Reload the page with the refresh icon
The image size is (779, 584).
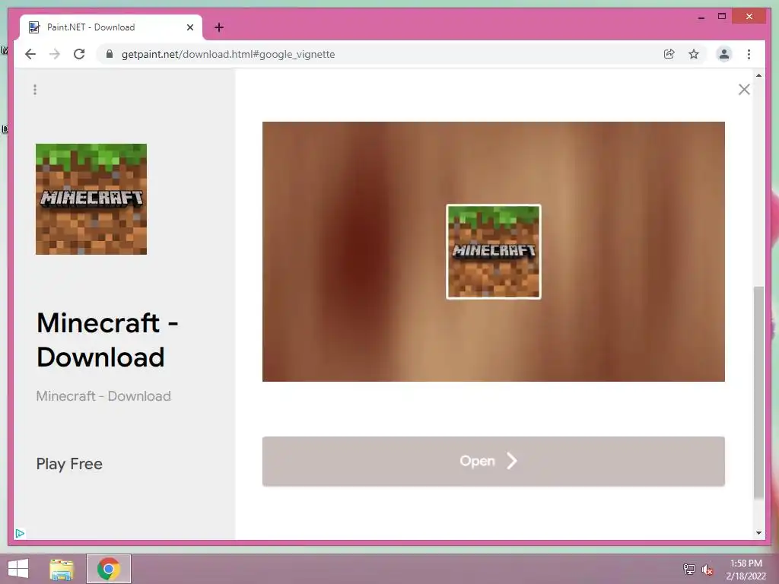79,54
